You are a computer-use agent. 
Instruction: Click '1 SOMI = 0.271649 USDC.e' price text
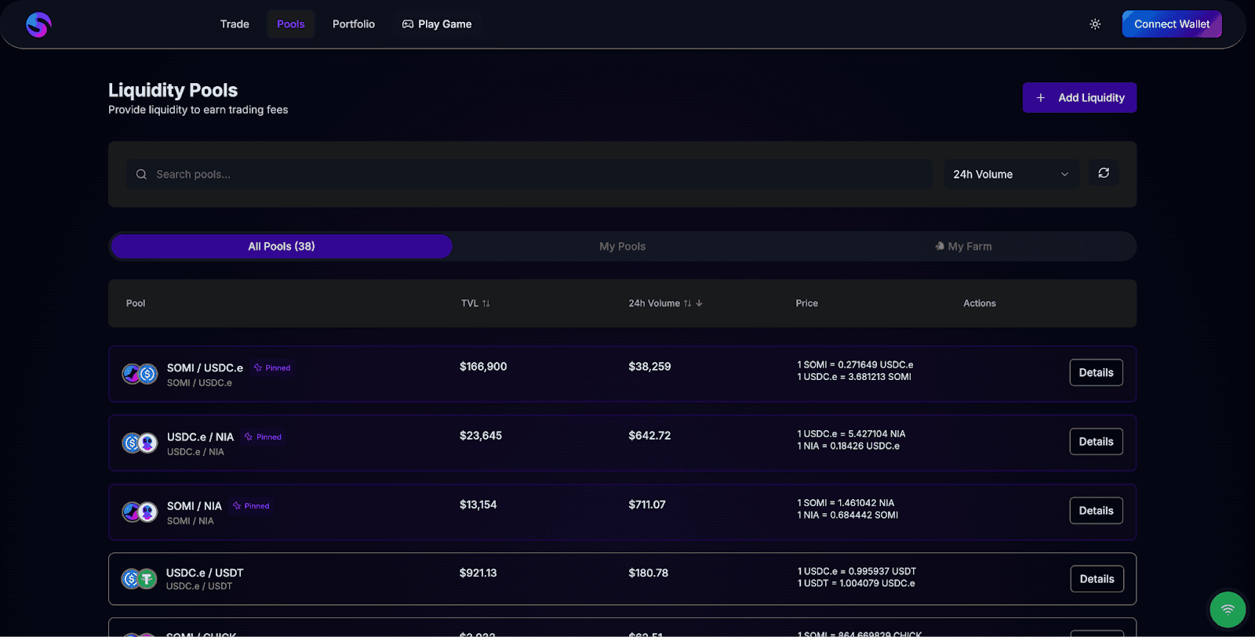[x=855, y=365]
